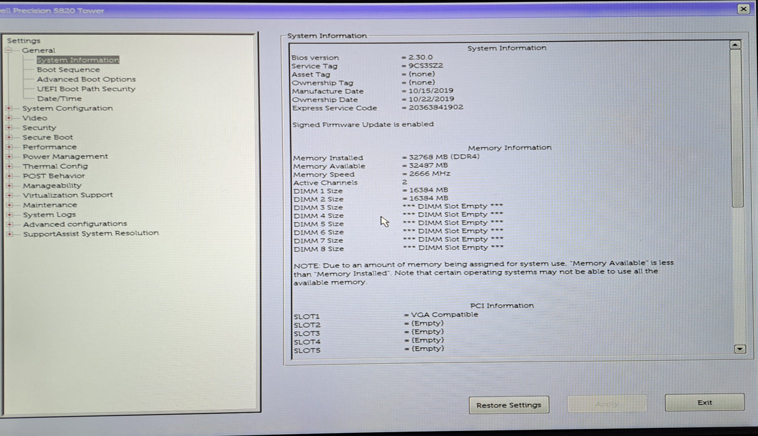Select the System Logs label

[x=49, y=214]
